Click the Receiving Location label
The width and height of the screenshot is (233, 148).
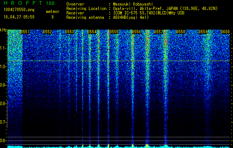pos(86,9)
